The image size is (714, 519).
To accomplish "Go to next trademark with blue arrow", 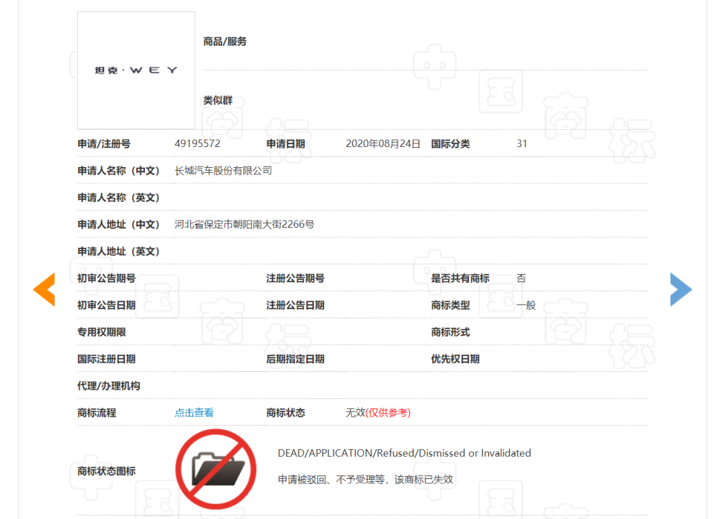I will pos(681,290).
